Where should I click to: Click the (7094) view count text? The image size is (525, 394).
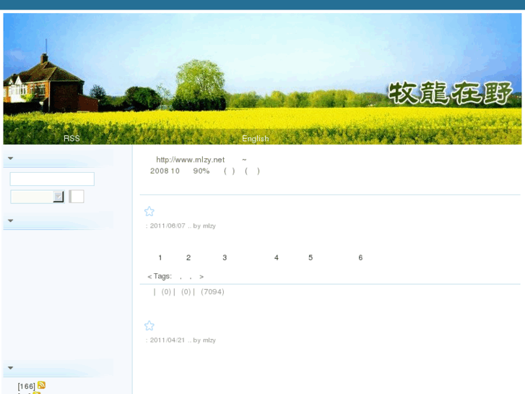tap(212, 292)
